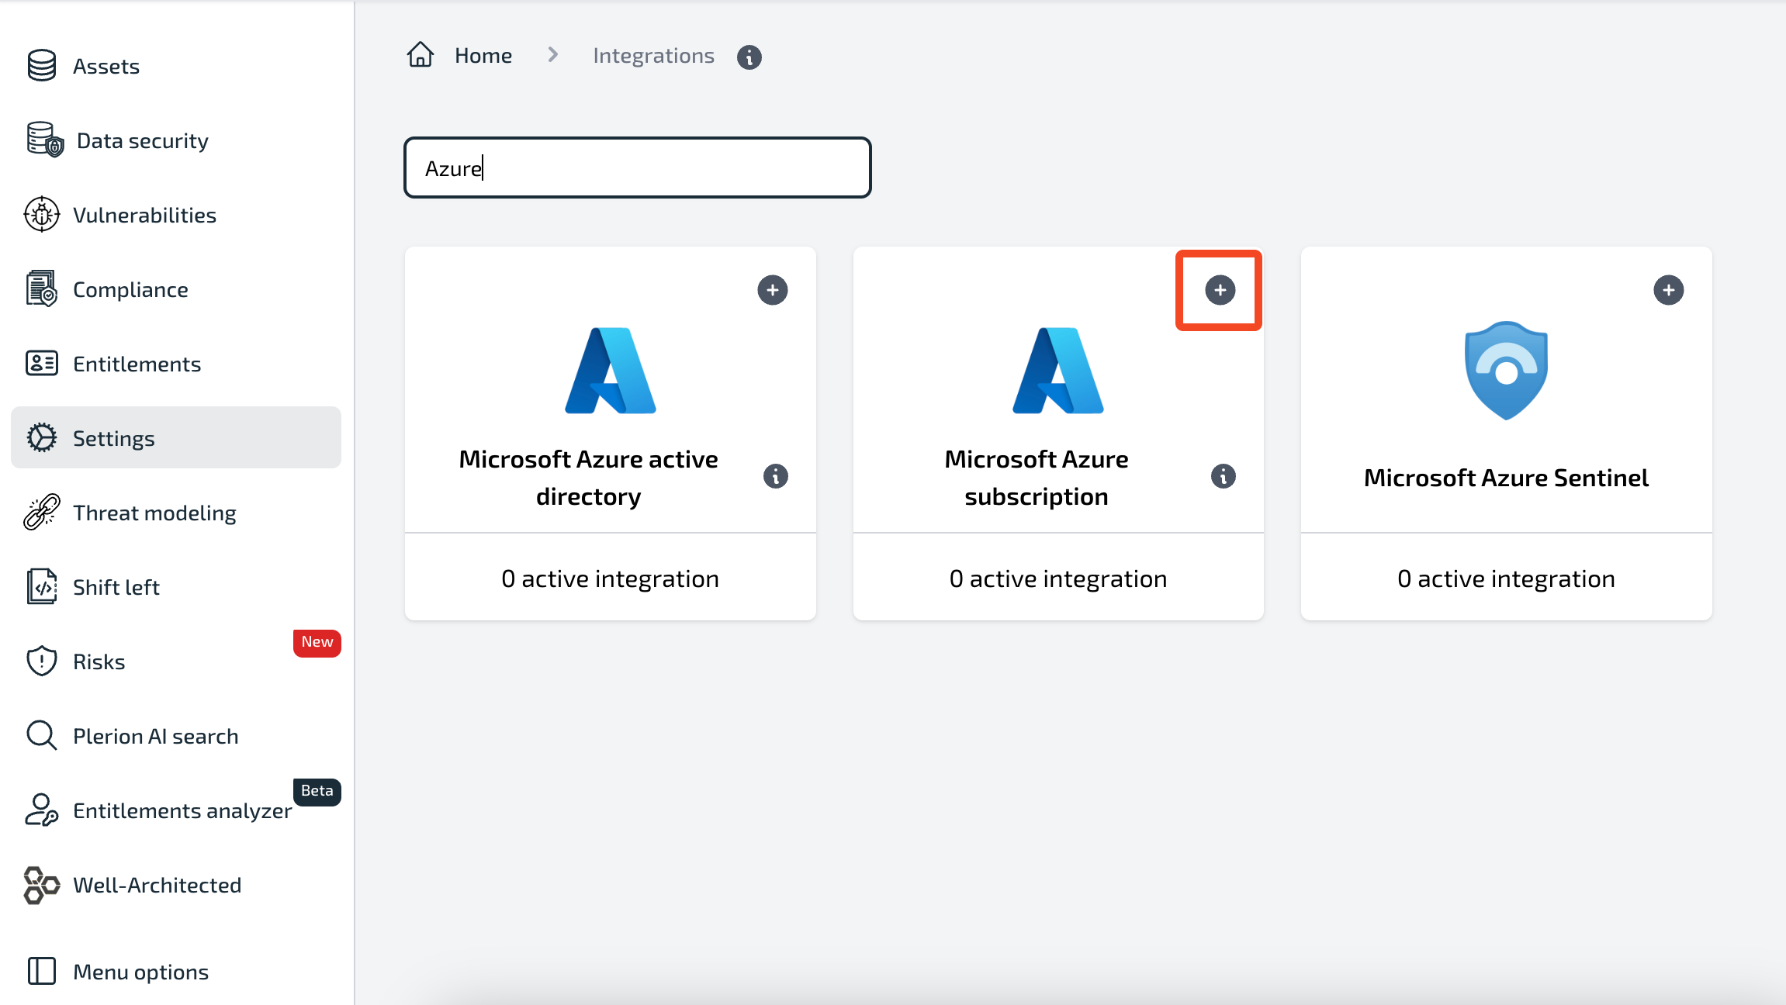Select Settings in the sidebar
The width and height of the screenshot is (1786, 1005).
point(176,437)
